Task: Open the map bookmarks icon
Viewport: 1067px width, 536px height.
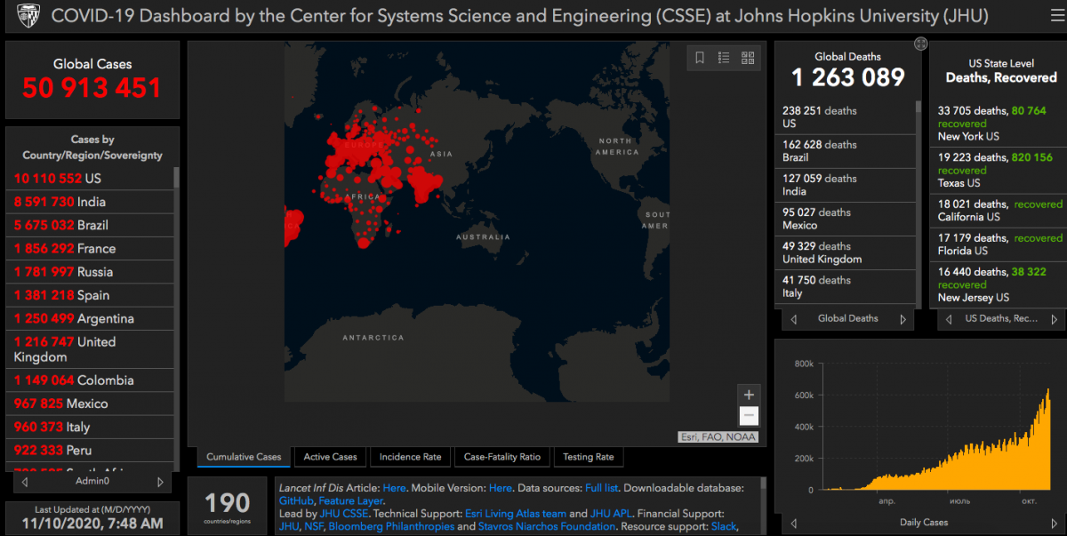Action: coord(700,58)
